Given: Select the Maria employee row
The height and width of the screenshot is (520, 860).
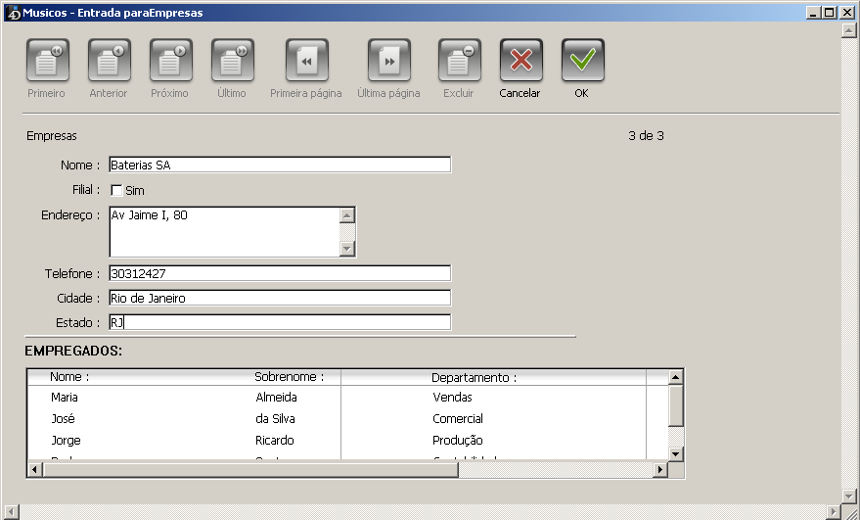Looking at the screenshot, I should click(66, 398).
